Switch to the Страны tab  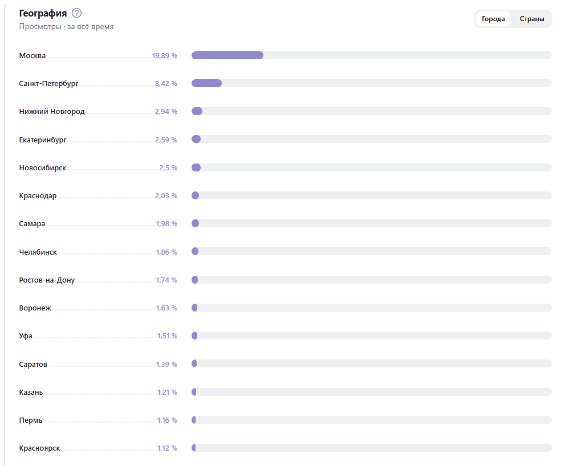coord(532,19)
